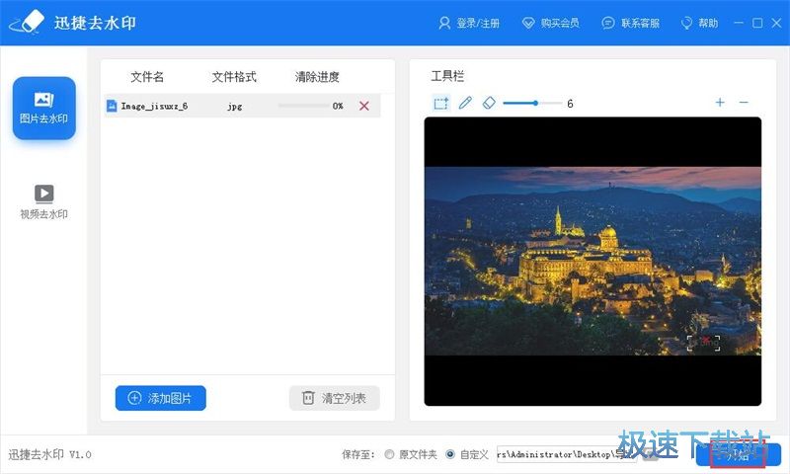Click the save path input field
The width and height of the screenshot is (790, 474).
tap(567, 454)
